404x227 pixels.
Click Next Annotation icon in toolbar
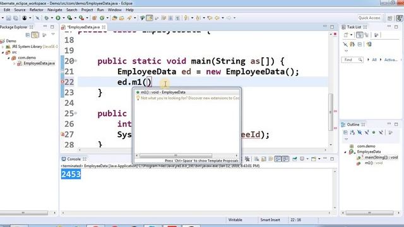(186, 18)
